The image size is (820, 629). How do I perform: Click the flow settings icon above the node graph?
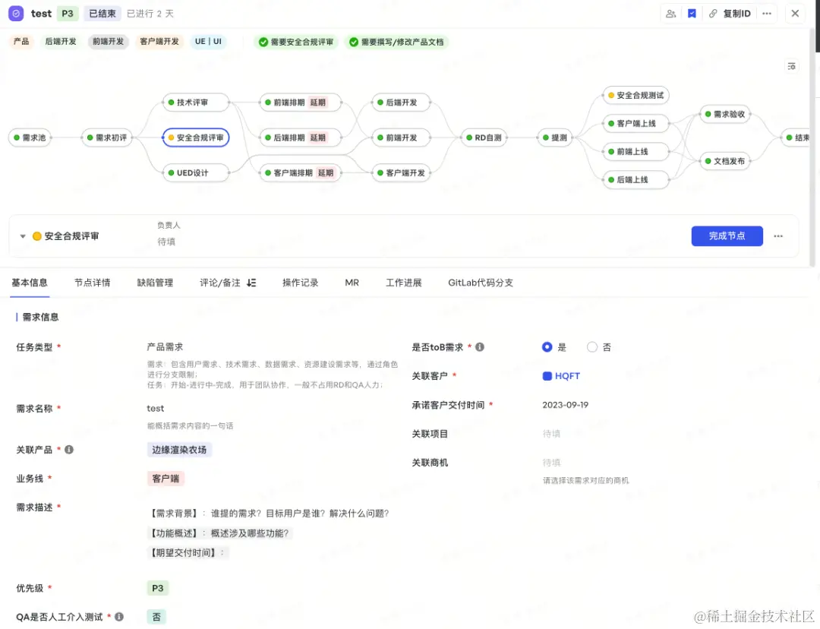[x=792, y=66]
